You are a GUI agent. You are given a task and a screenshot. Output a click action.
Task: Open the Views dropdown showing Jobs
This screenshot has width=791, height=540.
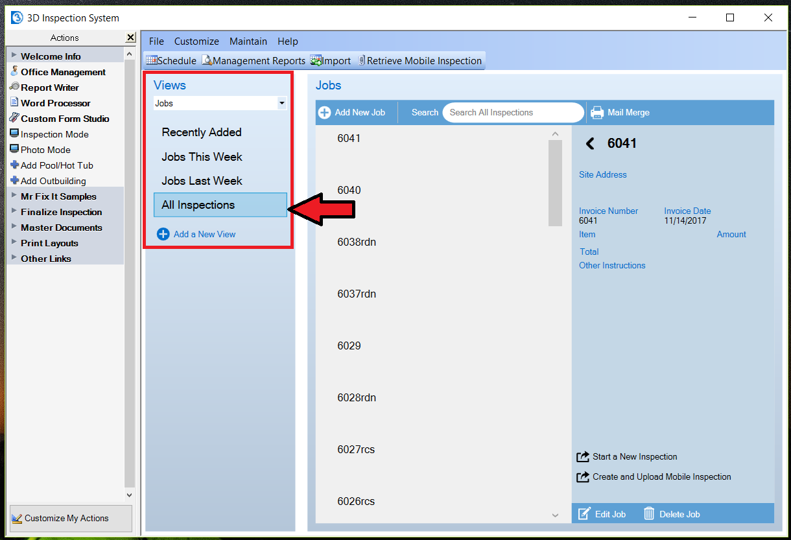point(281,103)
